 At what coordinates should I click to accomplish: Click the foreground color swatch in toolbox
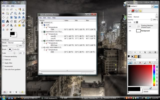point(12,33)
